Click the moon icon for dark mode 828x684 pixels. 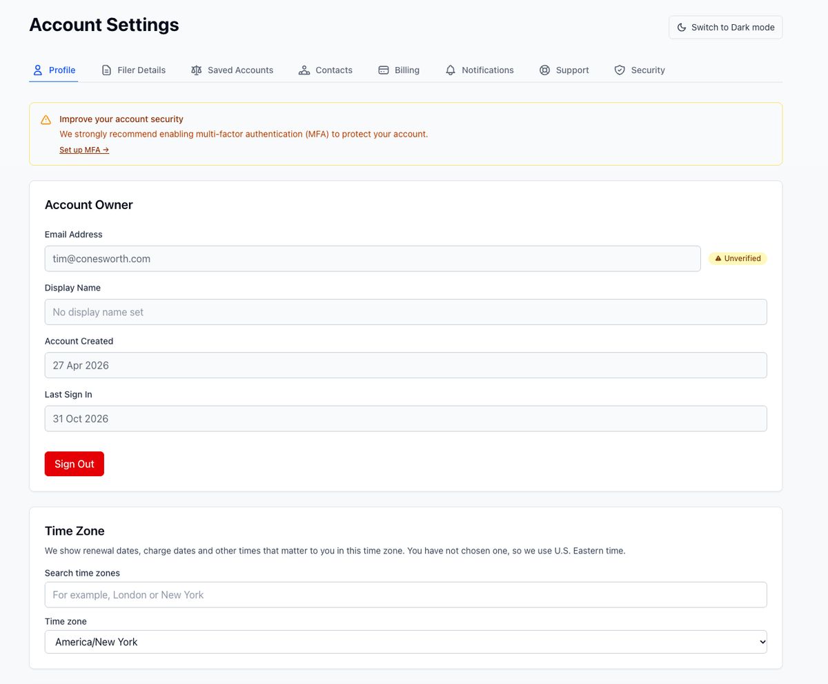tap(682, 28)
